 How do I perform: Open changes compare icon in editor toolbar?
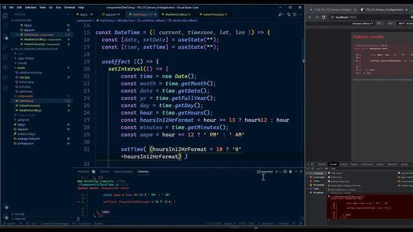289,14
